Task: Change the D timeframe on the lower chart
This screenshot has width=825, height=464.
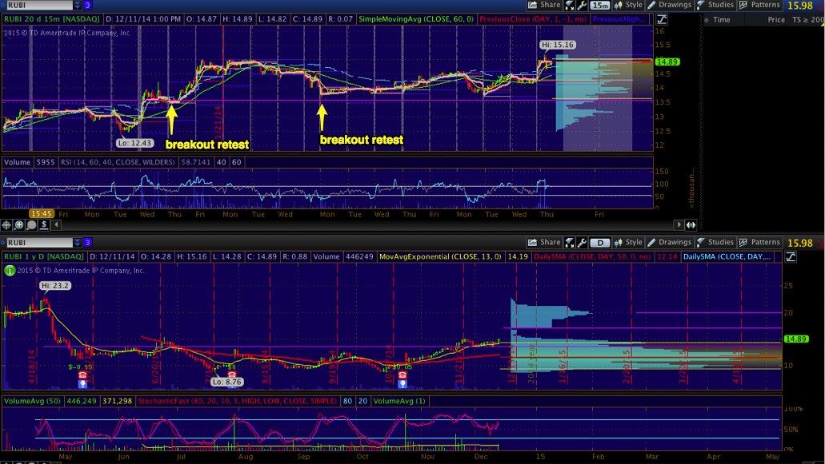Action: (x=599, y=243)
